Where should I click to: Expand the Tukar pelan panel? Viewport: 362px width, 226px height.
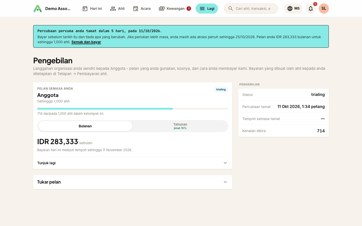point(133,182)
